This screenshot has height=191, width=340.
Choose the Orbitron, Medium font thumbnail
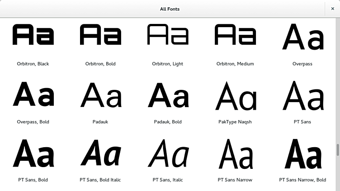click(235, 35)
